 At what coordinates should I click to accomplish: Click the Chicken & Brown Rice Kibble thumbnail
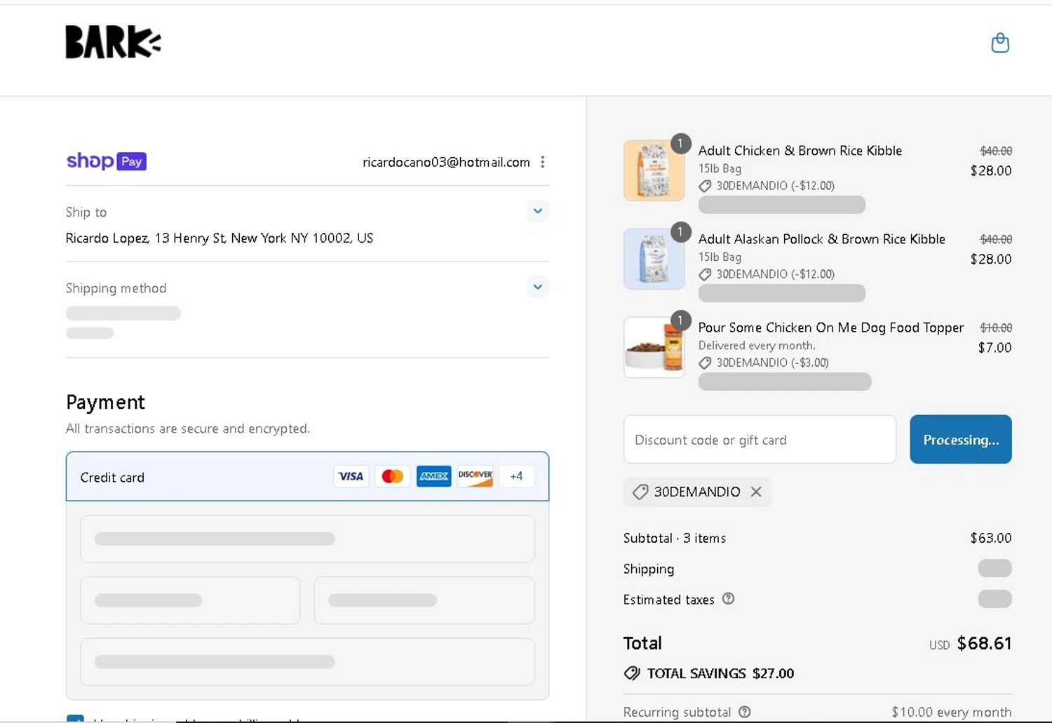coord(654,171)
